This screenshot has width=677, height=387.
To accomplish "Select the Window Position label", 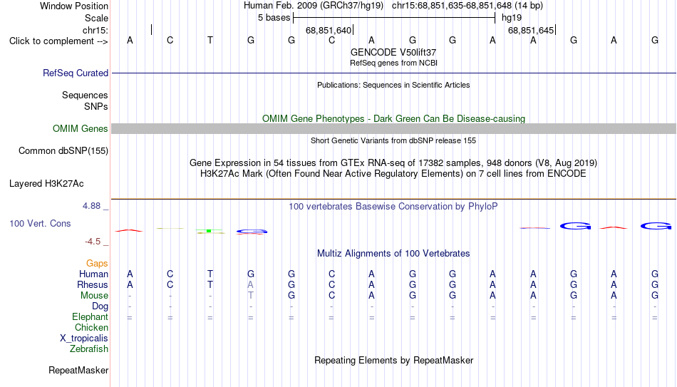I will coord(74,6).
